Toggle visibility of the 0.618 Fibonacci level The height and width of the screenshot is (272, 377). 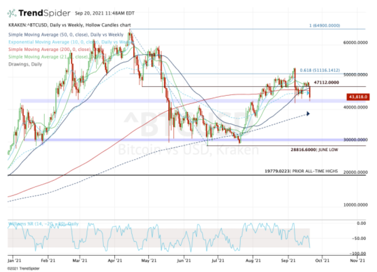(320, 70)
